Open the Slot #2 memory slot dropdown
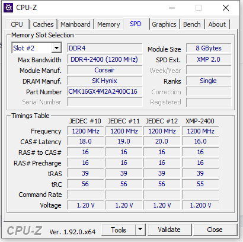Screen dimensions: 243x242 37,48
